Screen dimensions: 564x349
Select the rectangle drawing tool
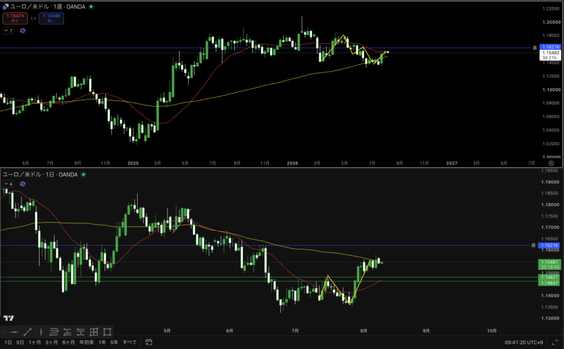coord(107,332)
